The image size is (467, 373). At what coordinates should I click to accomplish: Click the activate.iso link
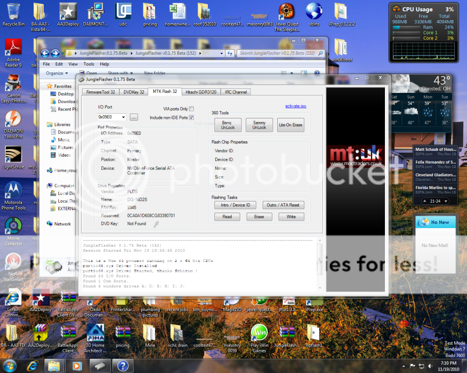click(x=296, y=106)
